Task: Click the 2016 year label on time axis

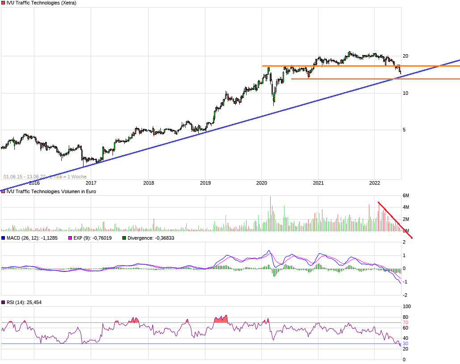Action: 34,183
